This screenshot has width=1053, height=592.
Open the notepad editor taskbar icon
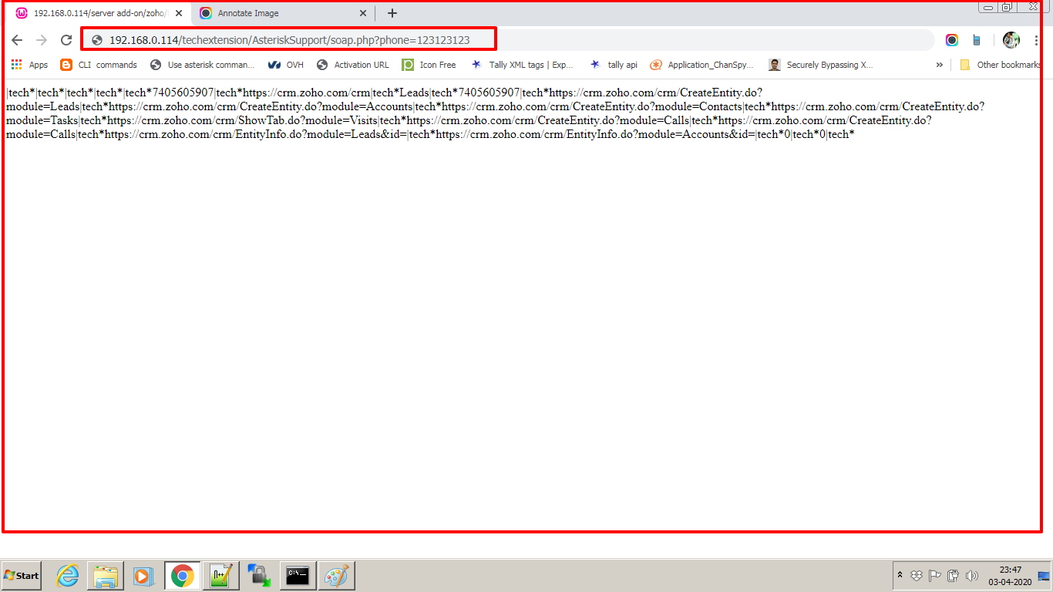pyautogui.click(x=220, y=576)
